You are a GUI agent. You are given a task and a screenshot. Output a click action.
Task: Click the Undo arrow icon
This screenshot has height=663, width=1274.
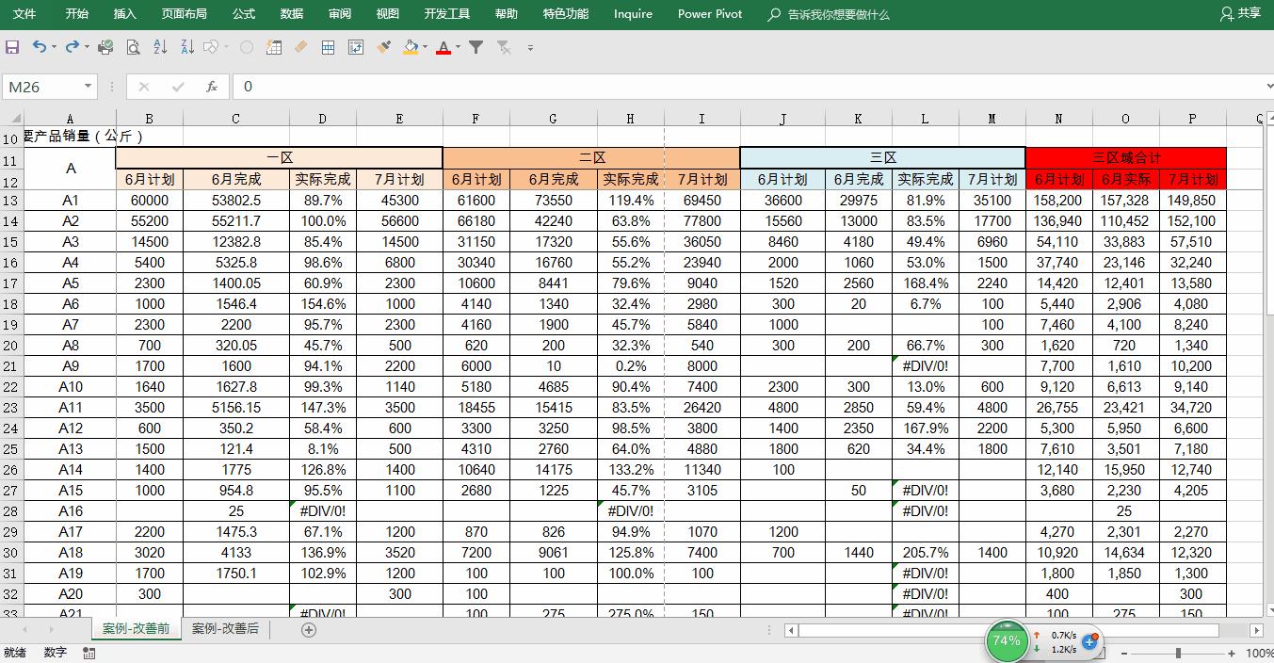click(x=39, y=47)
